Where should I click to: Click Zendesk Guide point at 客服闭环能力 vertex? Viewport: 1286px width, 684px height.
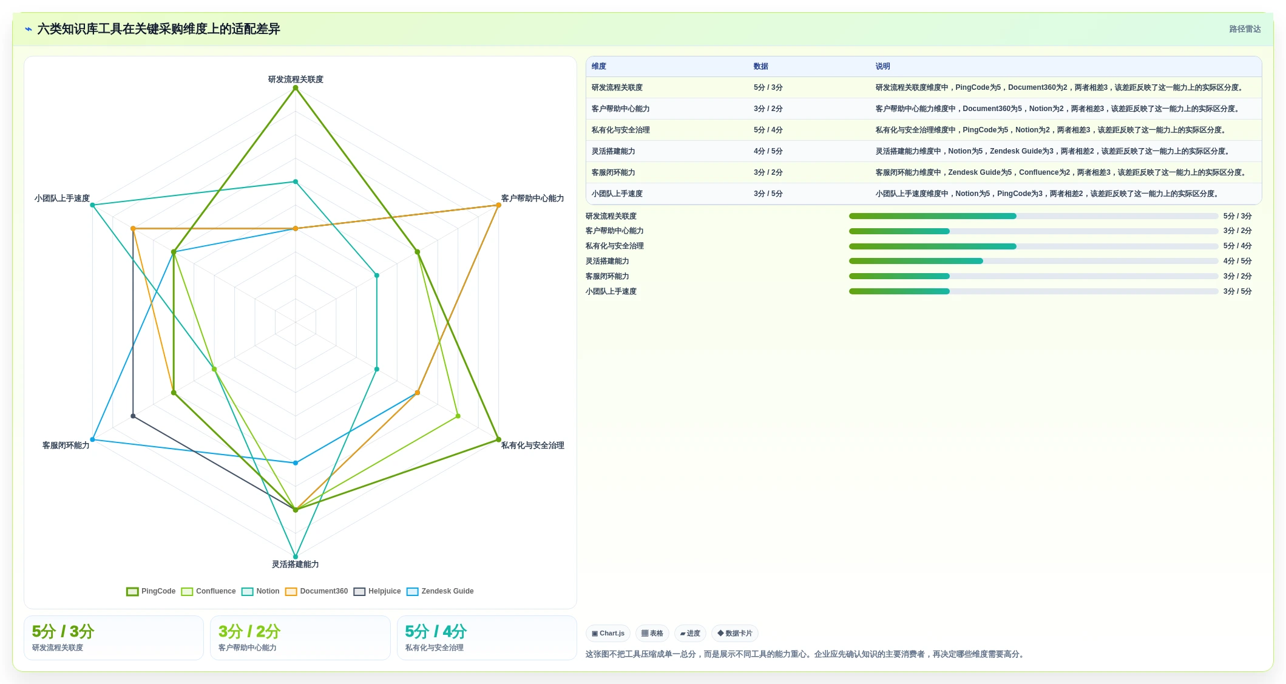(x=92, y=439)
